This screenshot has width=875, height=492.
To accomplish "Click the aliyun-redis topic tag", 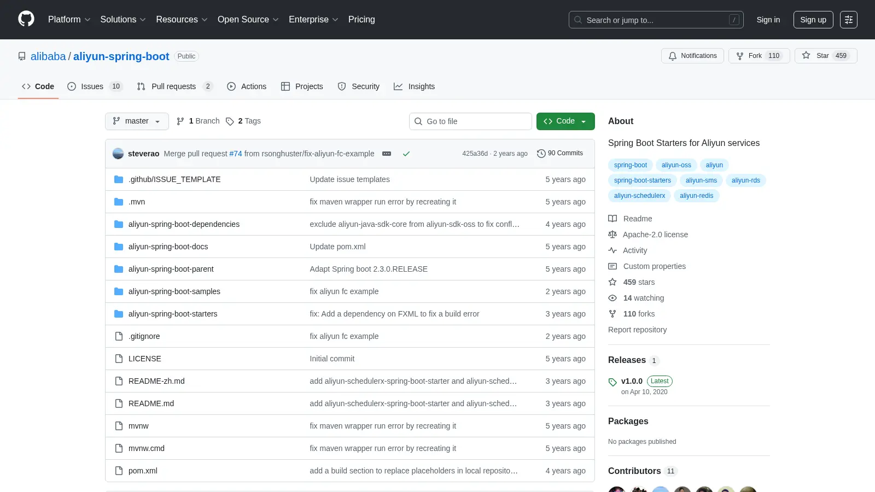I will pyautogui.click(x=696, y=196).
